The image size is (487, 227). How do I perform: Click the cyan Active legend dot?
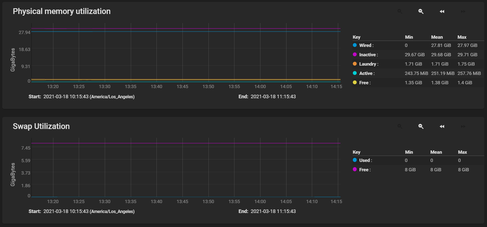point(355,73)
